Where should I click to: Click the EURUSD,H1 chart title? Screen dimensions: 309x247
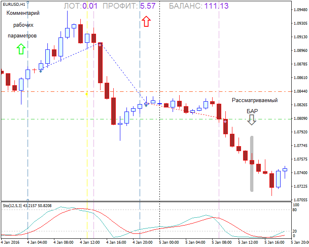(13, 3)
